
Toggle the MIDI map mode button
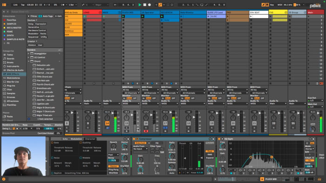(280, 5)
